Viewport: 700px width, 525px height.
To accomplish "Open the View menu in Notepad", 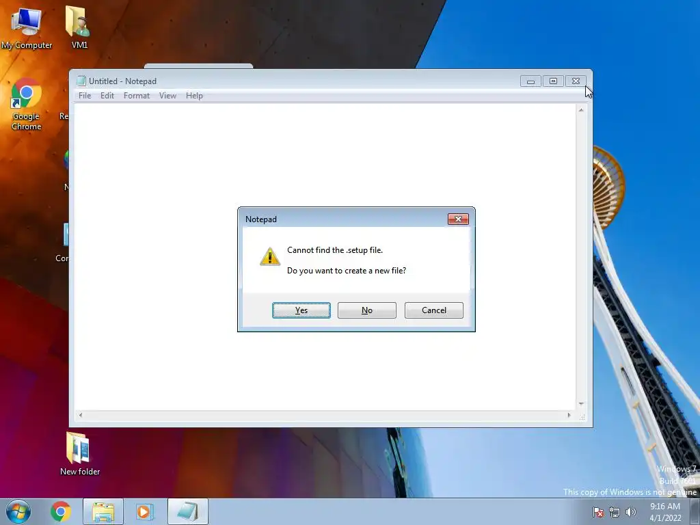I will coord(168,96).
